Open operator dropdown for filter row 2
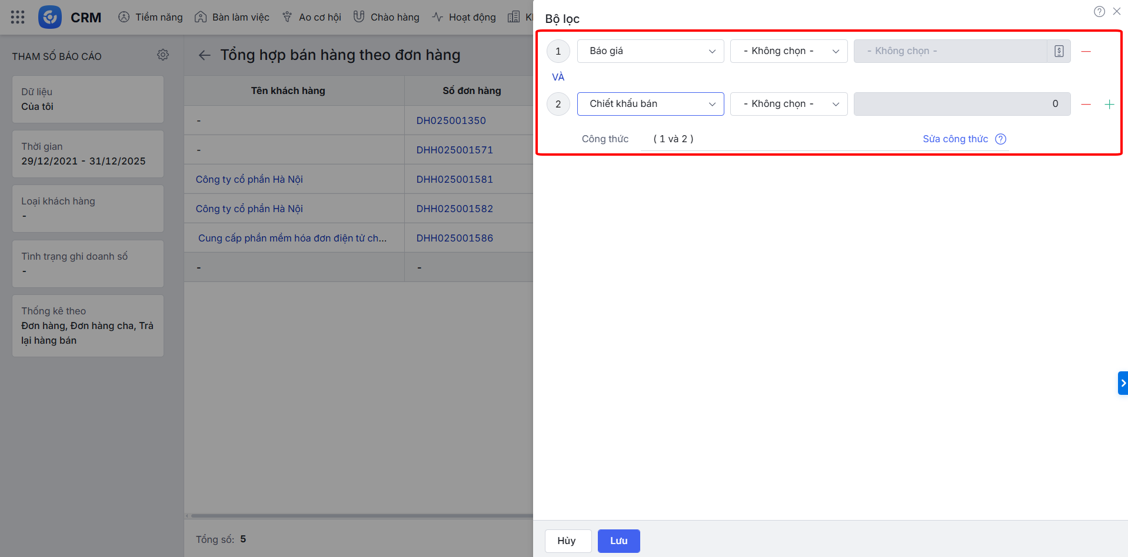 pos(788,104)
